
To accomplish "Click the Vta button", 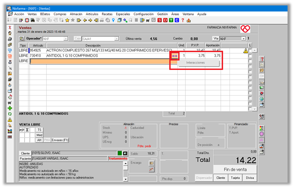I will click(216, 38).
